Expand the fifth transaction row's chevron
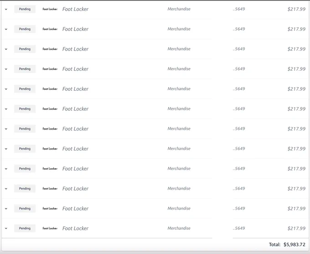310x254 pixels. click(x=6, y=89)
